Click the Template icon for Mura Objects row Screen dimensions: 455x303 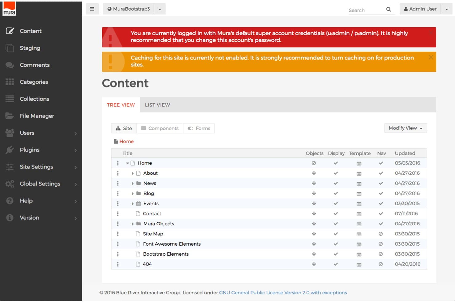click(x=359, y=224)
